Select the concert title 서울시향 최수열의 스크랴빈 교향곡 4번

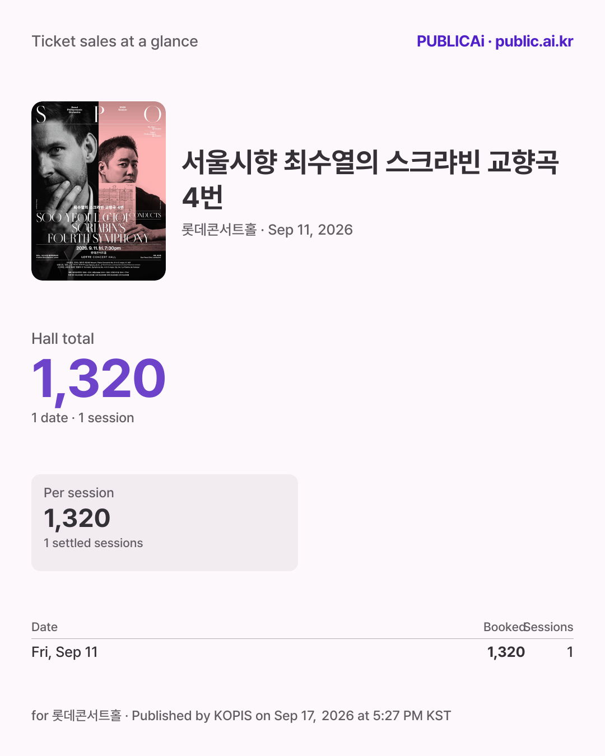click(370, 179)
